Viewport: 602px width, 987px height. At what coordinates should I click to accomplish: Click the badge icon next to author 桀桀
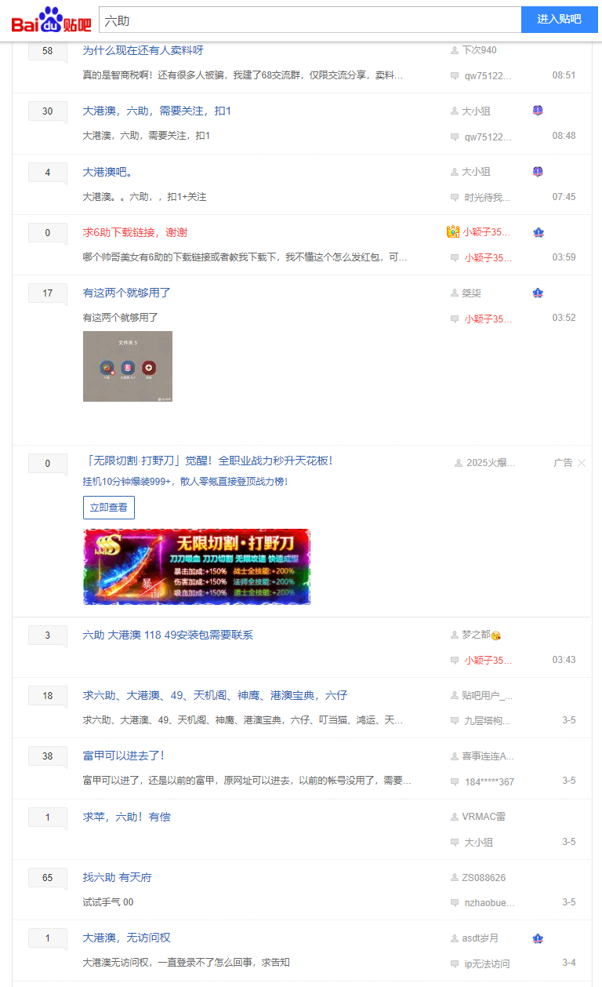[x=538, y=293]
